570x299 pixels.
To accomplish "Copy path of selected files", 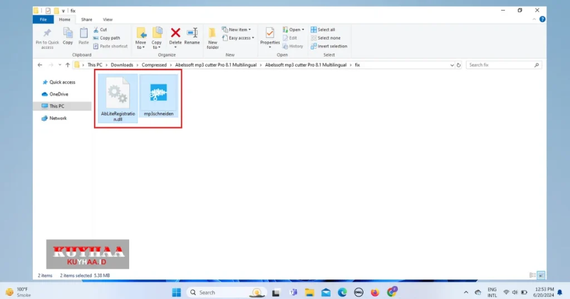I will pos(106,38).
